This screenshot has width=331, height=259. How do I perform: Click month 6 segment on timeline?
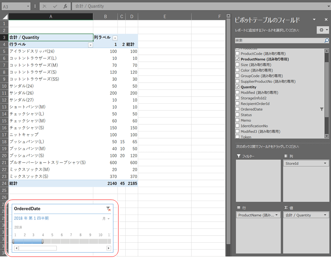(x=65, y=241)
